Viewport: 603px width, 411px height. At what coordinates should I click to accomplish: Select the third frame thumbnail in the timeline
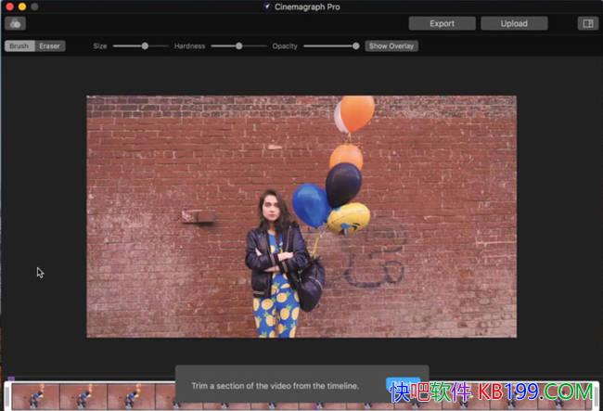130,397
